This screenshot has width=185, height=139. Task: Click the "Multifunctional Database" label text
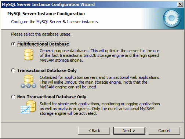coord(43,44)
